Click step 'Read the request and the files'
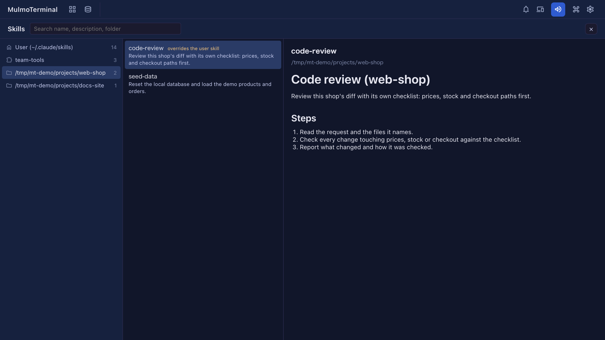This screenshot has height=340, width=605. 356,132
